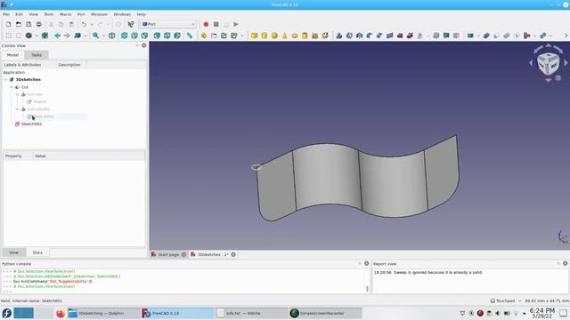Select Sketch001 in the model tree
570x320 pixels.
[x=43, y=116]
